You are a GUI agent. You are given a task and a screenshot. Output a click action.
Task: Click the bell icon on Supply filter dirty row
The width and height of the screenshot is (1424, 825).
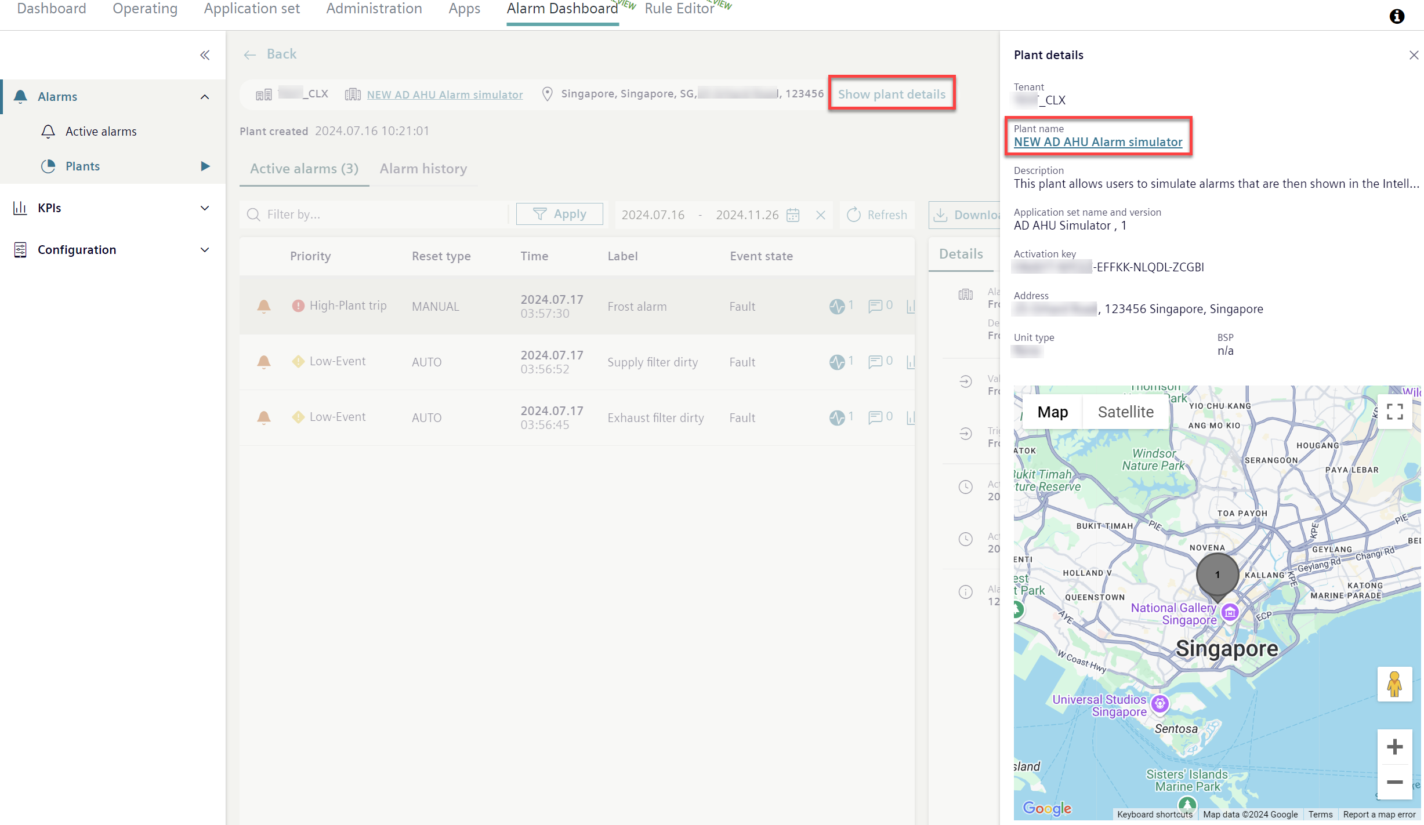(264, 362)
